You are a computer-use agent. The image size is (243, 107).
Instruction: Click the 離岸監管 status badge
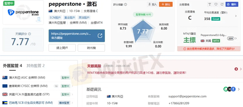coord(64,103)
